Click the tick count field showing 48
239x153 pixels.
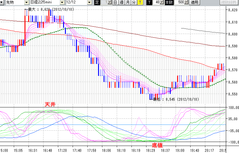[157, 2]
